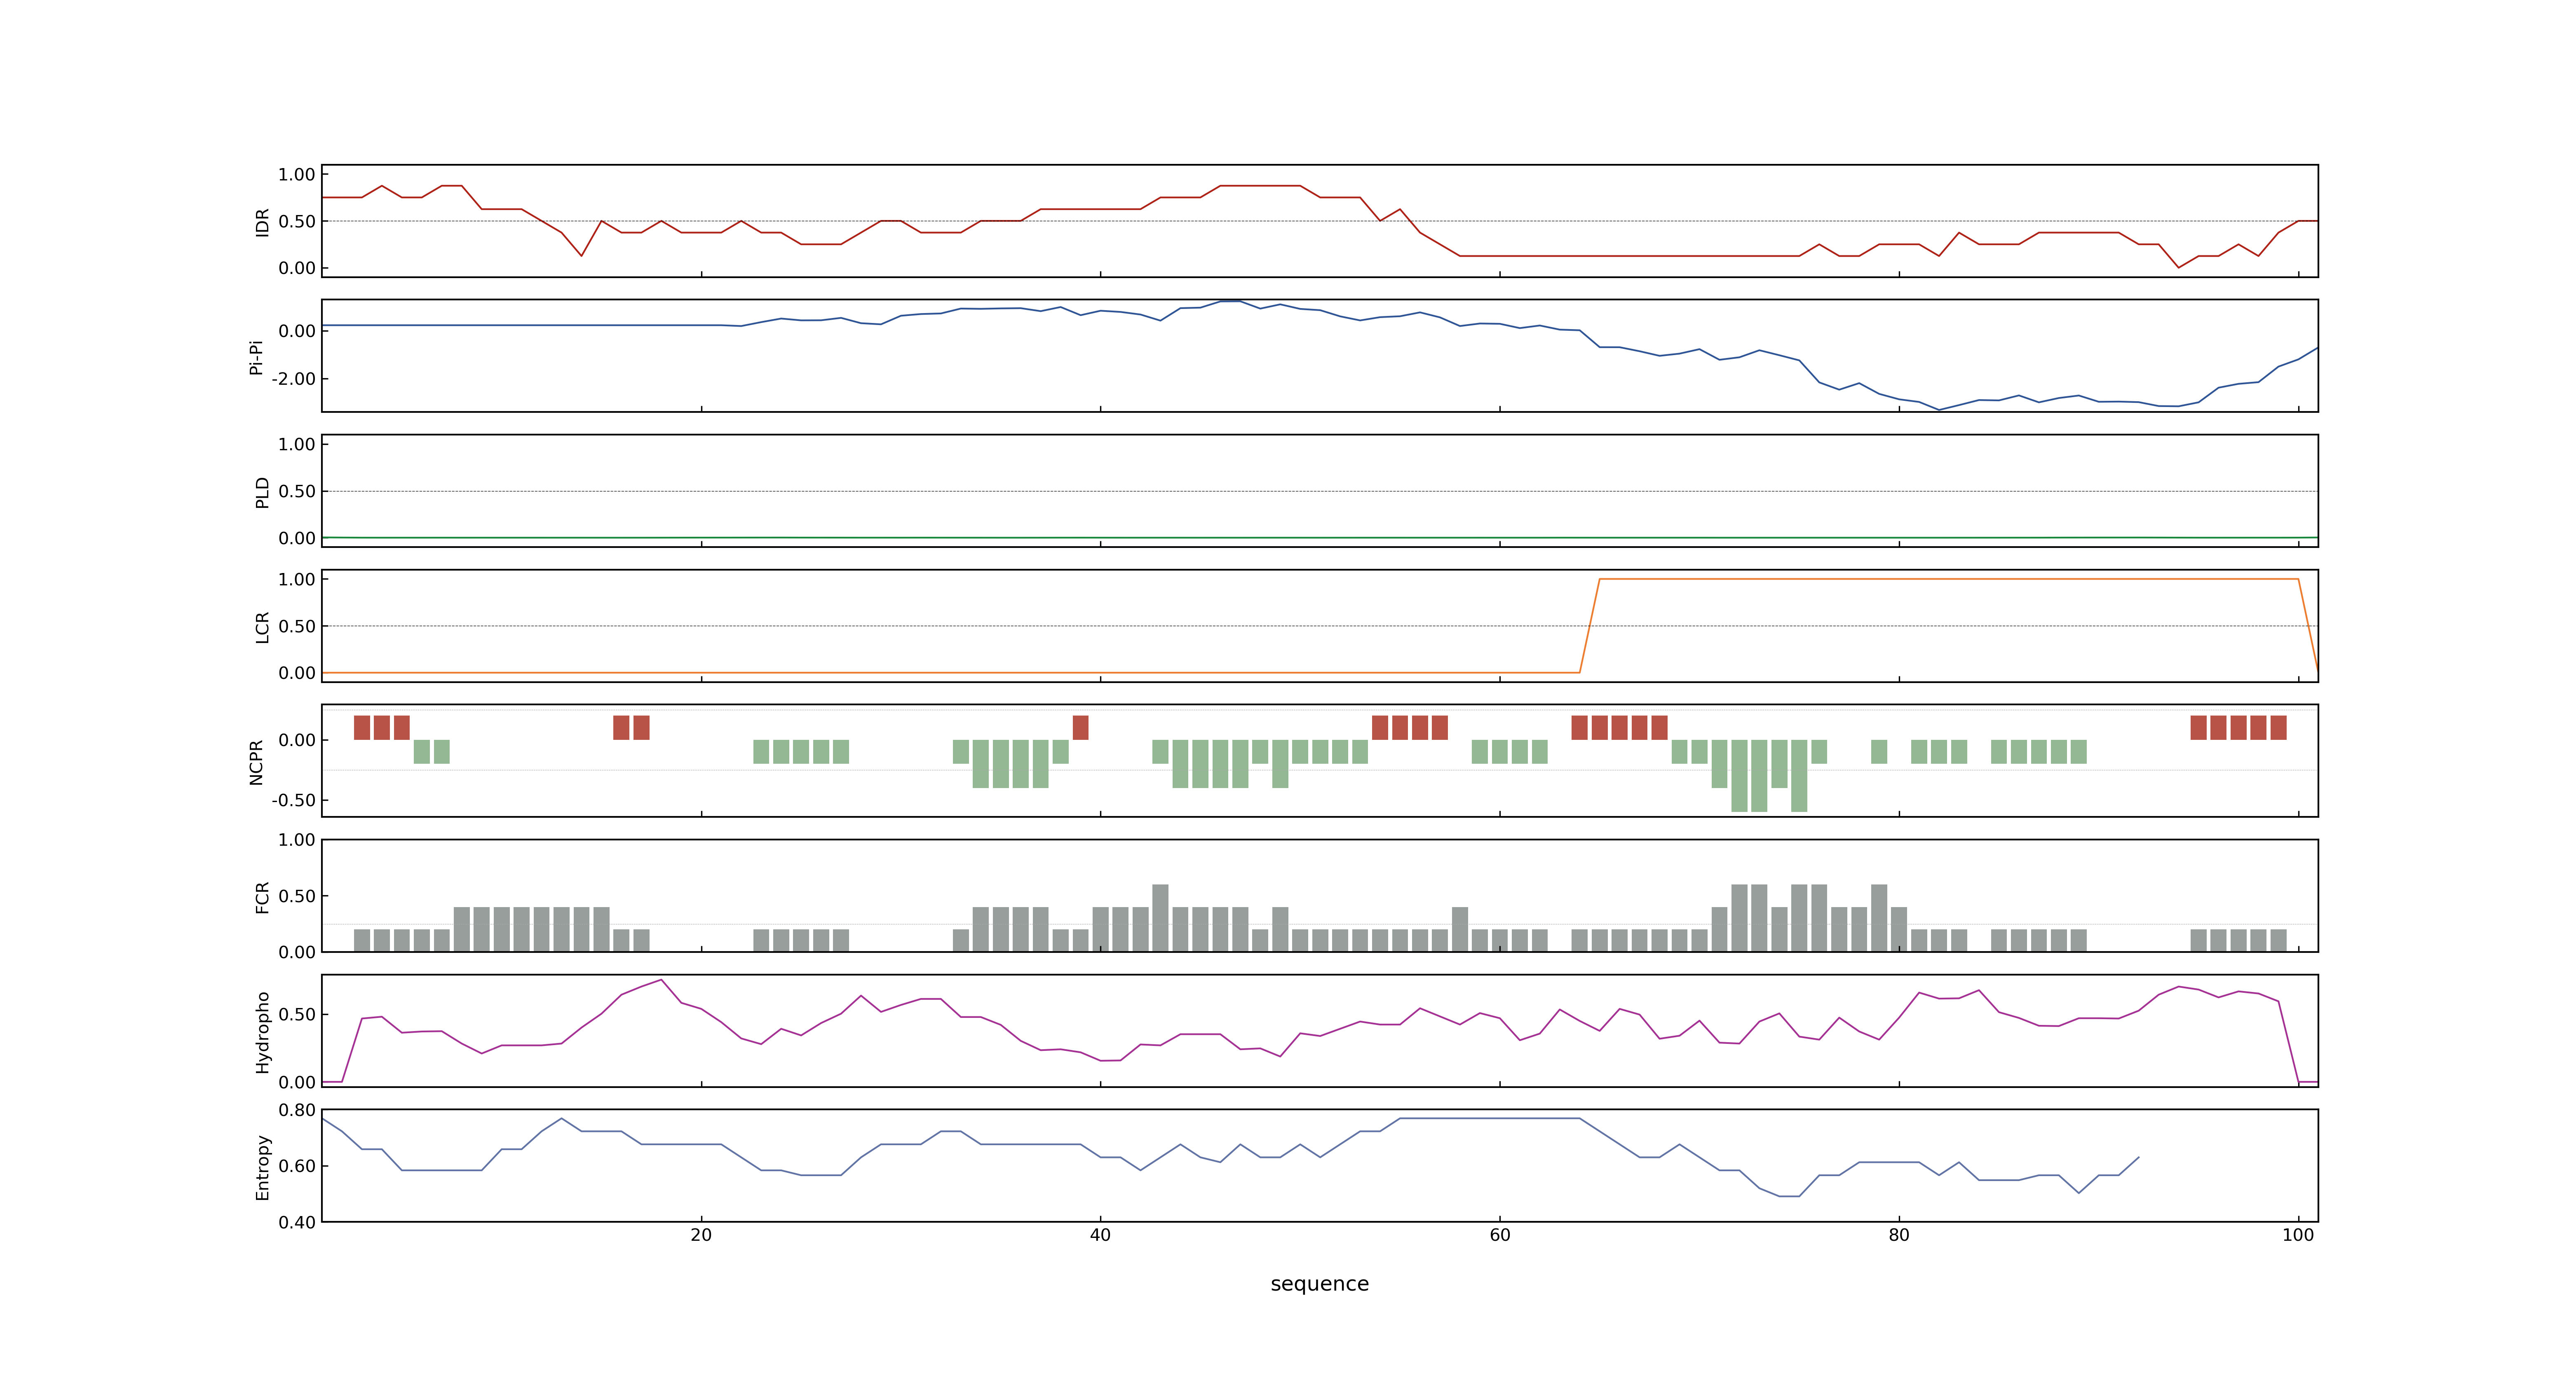Click x-axis tick label 20
This screenshot has width=2576, height=1373.
click(x=701, y=1235)
